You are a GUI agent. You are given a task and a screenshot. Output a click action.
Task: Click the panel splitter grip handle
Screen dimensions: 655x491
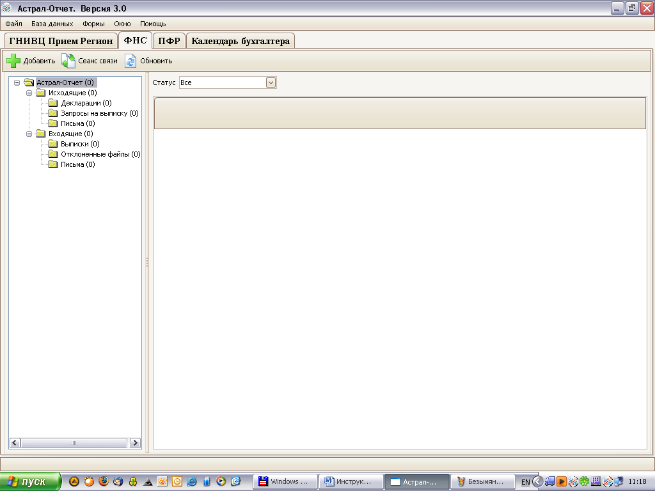click(x=147, y=262)
